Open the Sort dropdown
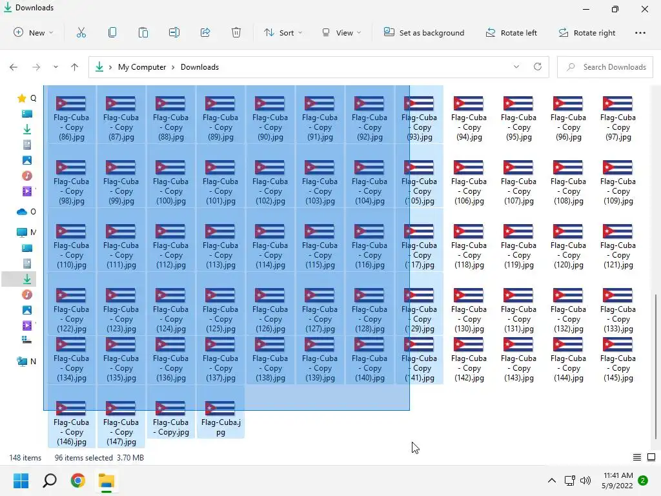The width and height of the screenshot is (661, 496). (283, 32)
